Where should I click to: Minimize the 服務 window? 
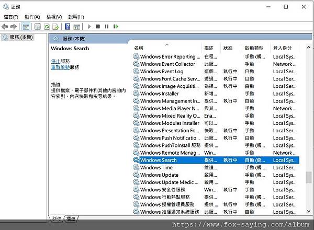268,7
